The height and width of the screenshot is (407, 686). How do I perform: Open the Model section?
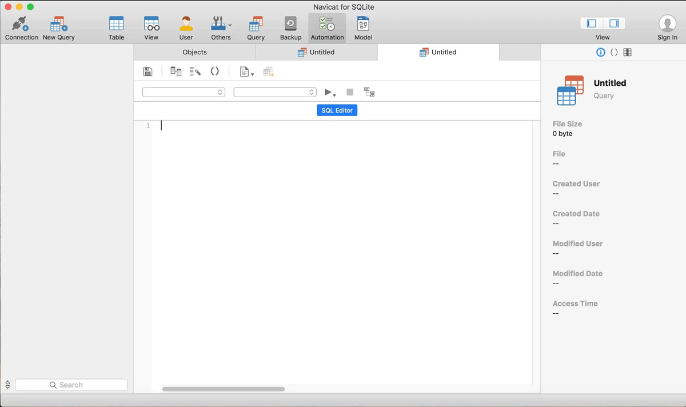coord(363,28)
